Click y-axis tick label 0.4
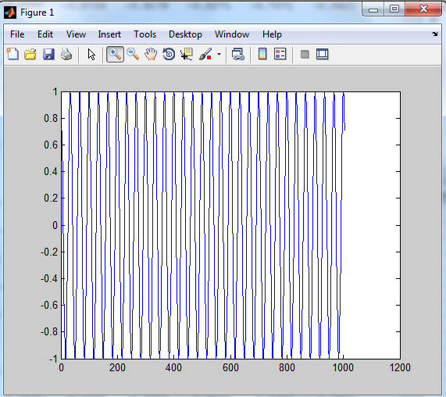 coord(51,171)
